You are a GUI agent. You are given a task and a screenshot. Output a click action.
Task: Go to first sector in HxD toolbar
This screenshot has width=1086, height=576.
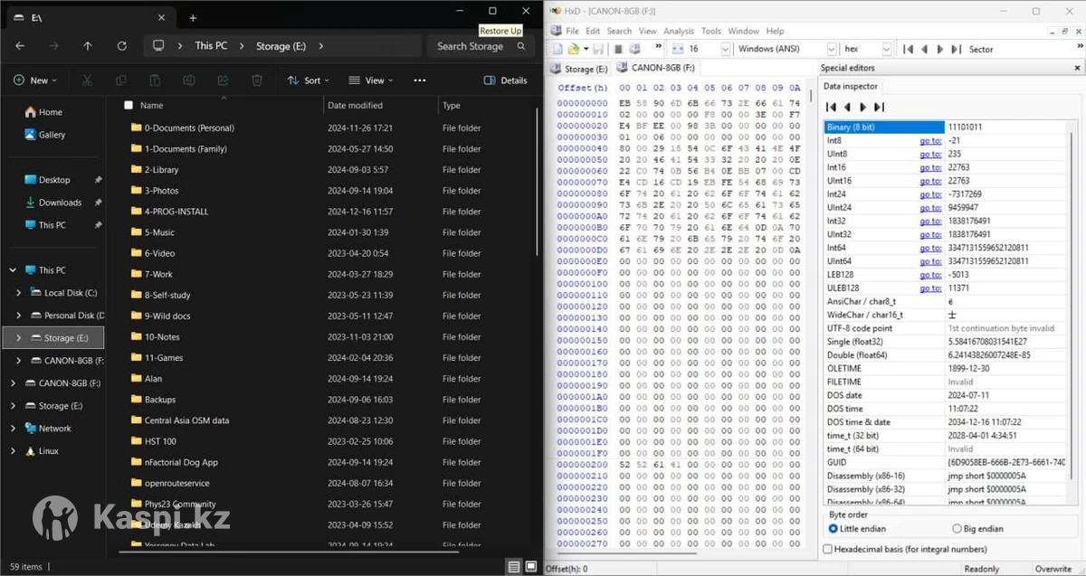tap(908, 49)
